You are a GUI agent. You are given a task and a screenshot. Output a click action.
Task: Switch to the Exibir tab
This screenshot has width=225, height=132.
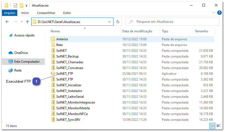67,13
